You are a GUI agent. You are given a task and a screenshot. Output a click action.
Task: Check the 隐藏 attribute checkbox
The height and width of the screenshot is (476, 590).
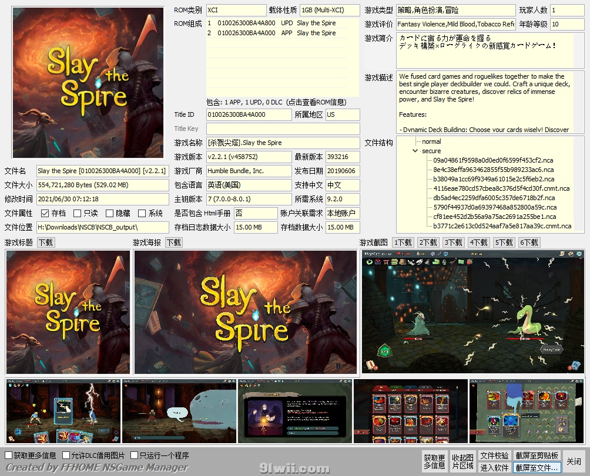click(109, 213)
